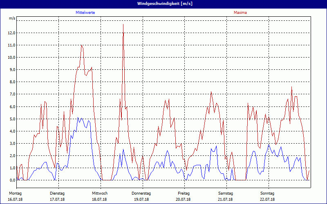The width and height of the screenshot is (327, 204).
Task: Click the 16.07.18 date label
Action: 15,200
